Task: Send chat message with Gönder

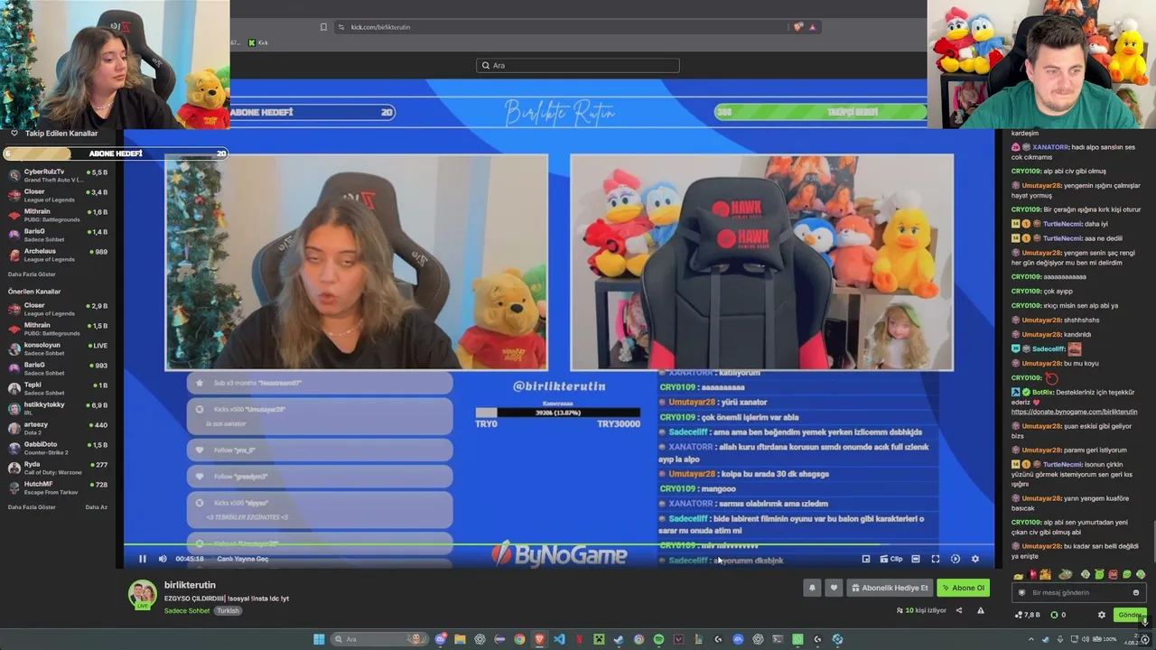Action: pos(1130,615)
